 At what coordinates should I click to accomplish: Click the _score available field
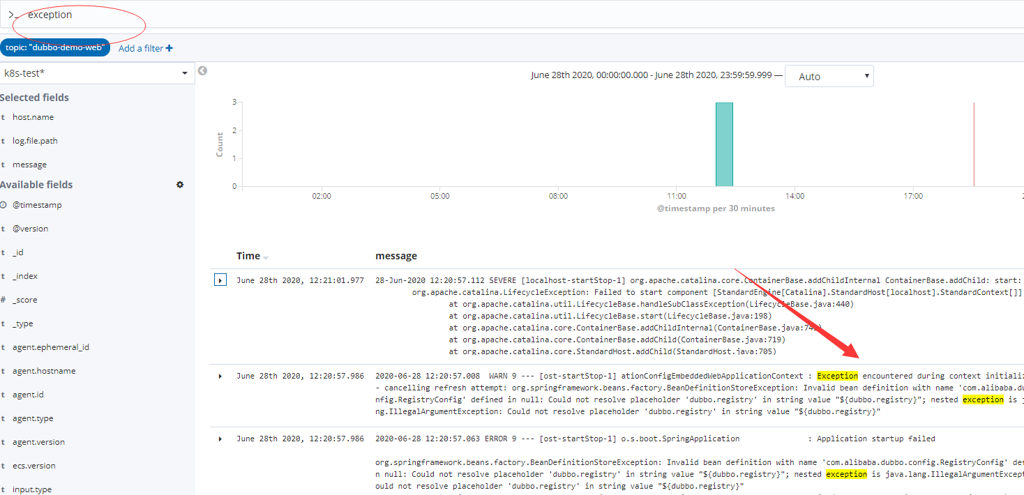[25, 300]
